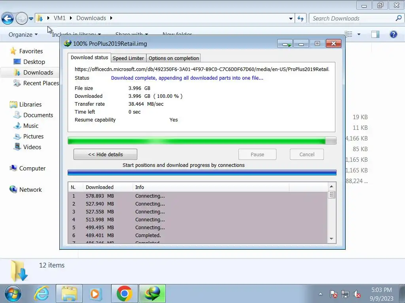
Task: Select Favorites in navigation pane
Action: coord(31,51)
